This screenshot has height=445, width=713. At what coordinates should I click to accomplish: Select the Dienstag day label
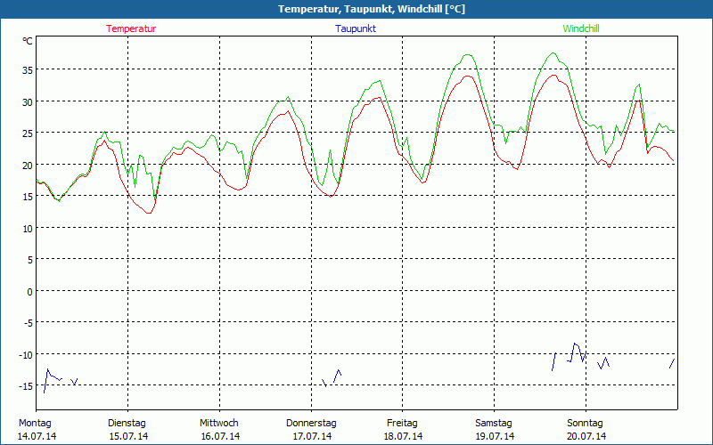[127, 423]
